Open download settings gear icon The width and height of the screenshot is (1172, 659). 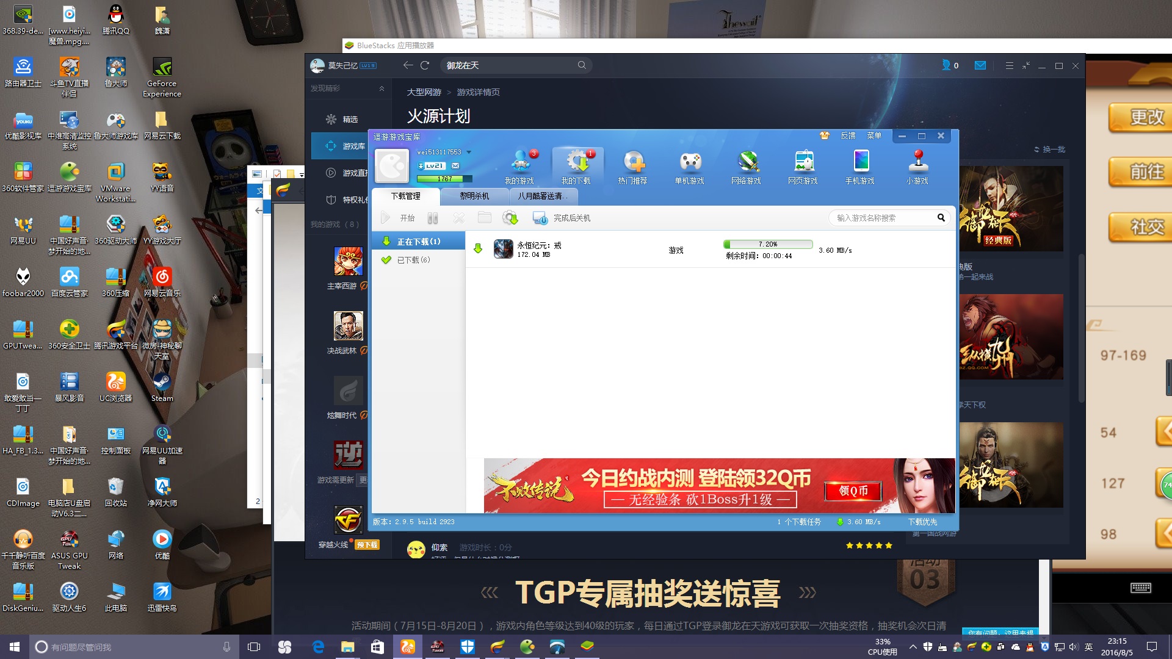[x=510, y=218]
